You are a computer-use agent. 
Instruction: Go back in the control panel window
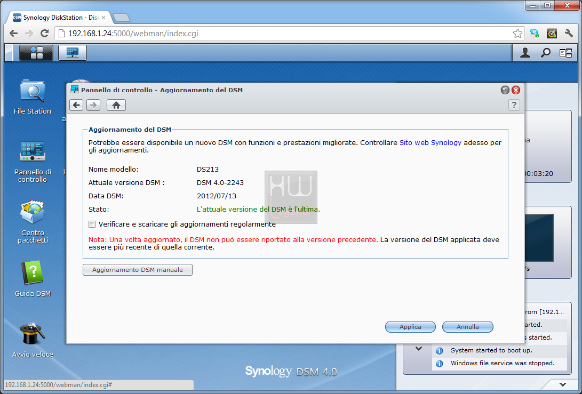coord(76,105)
